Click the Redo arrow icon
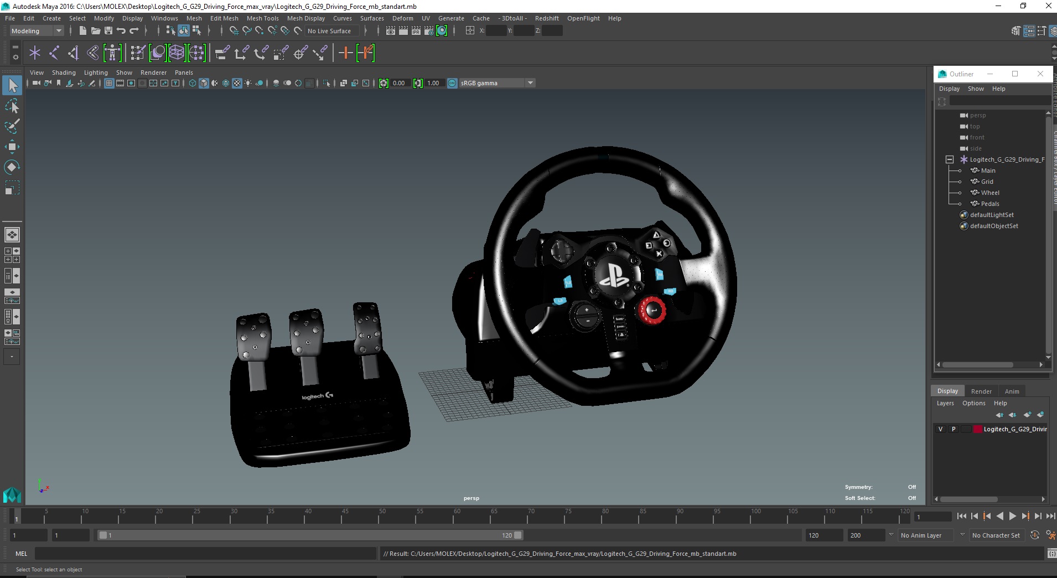The width and height of the screenshot is (1057, 578). point(134,30)
